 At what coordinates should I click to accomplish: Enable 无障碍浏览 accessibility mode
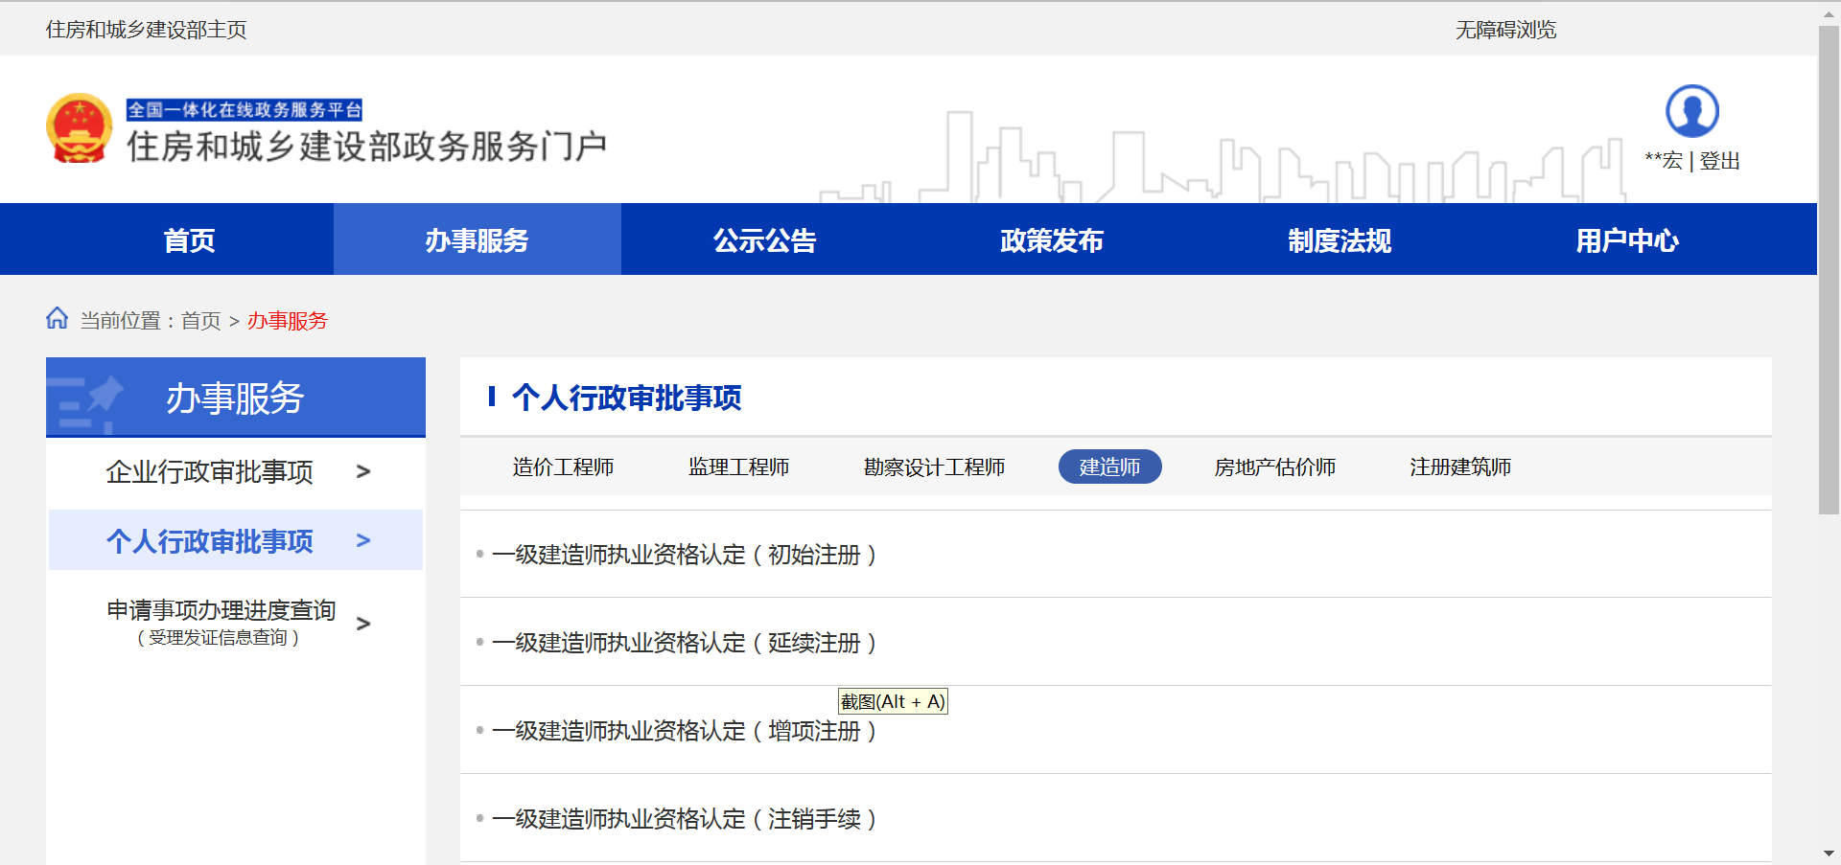tap(1505, 30)
